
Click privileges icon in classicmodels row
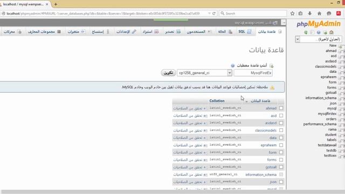click(205, 130)
